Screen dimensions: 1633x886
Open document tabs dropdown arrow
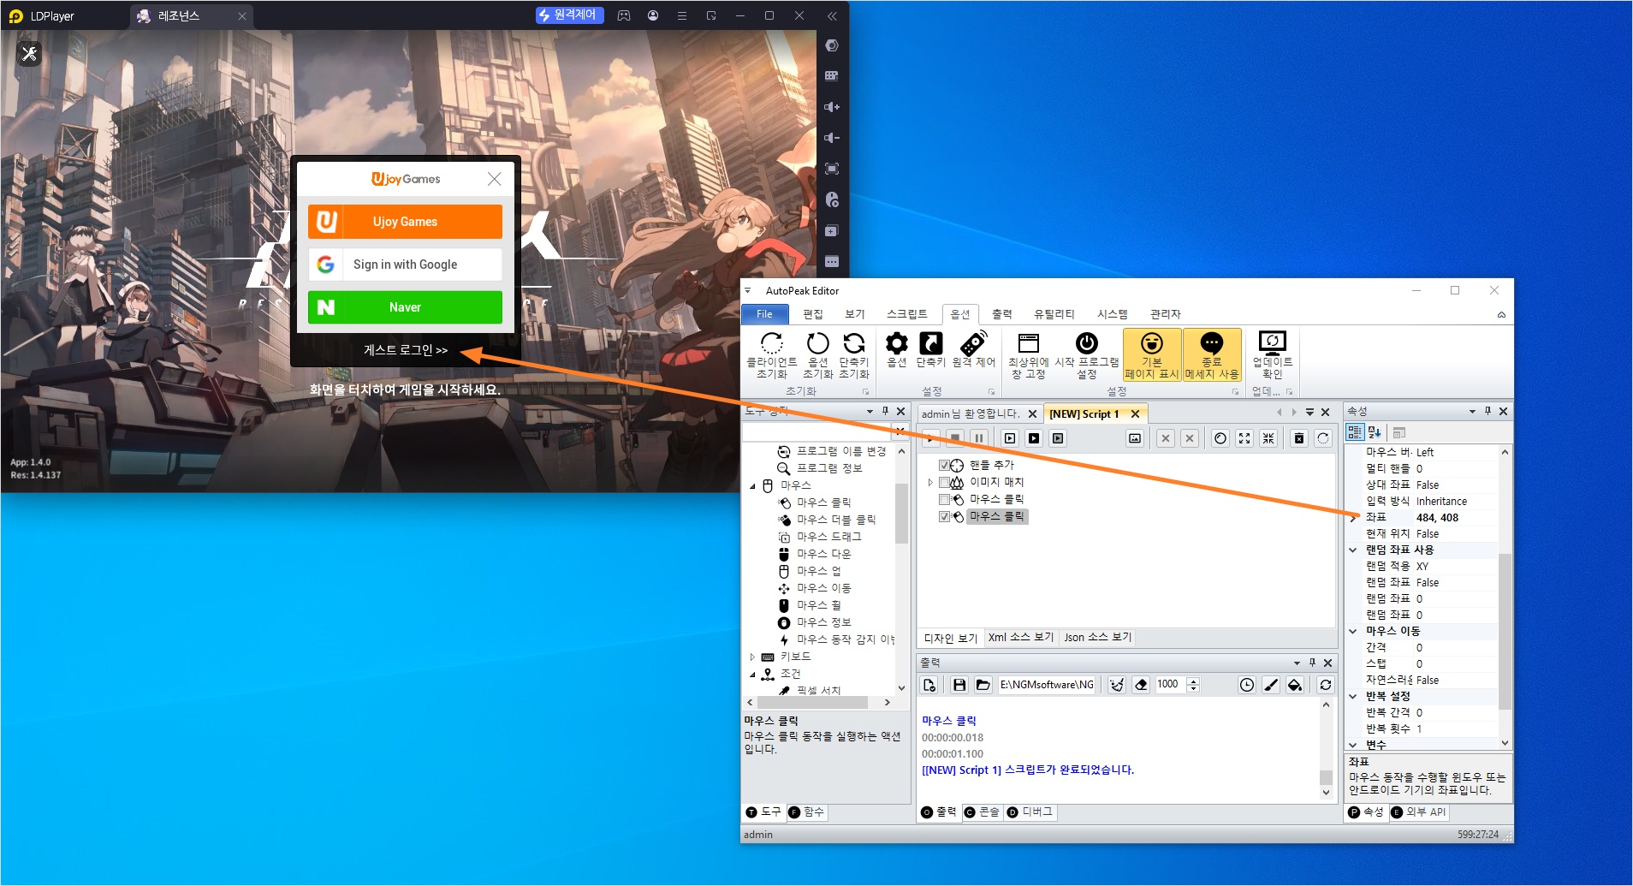tap(1309, 413)
